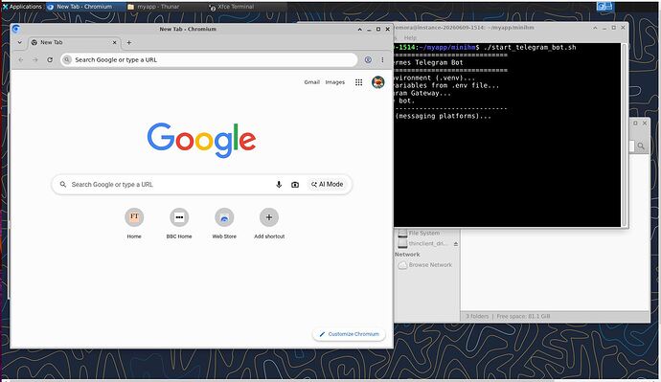Select the New Tab browser tab
The width and height of the screenshot is (661, 382).
point(74,42)
